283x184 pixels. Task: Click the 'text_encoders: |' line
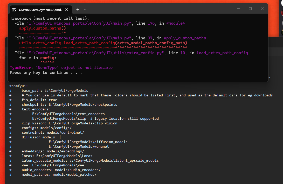(x=38, y=109)
